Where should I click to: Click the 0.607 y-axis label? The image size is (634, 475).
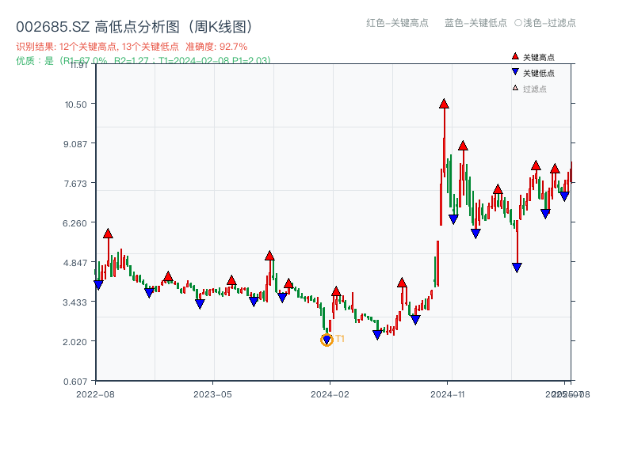75,382
